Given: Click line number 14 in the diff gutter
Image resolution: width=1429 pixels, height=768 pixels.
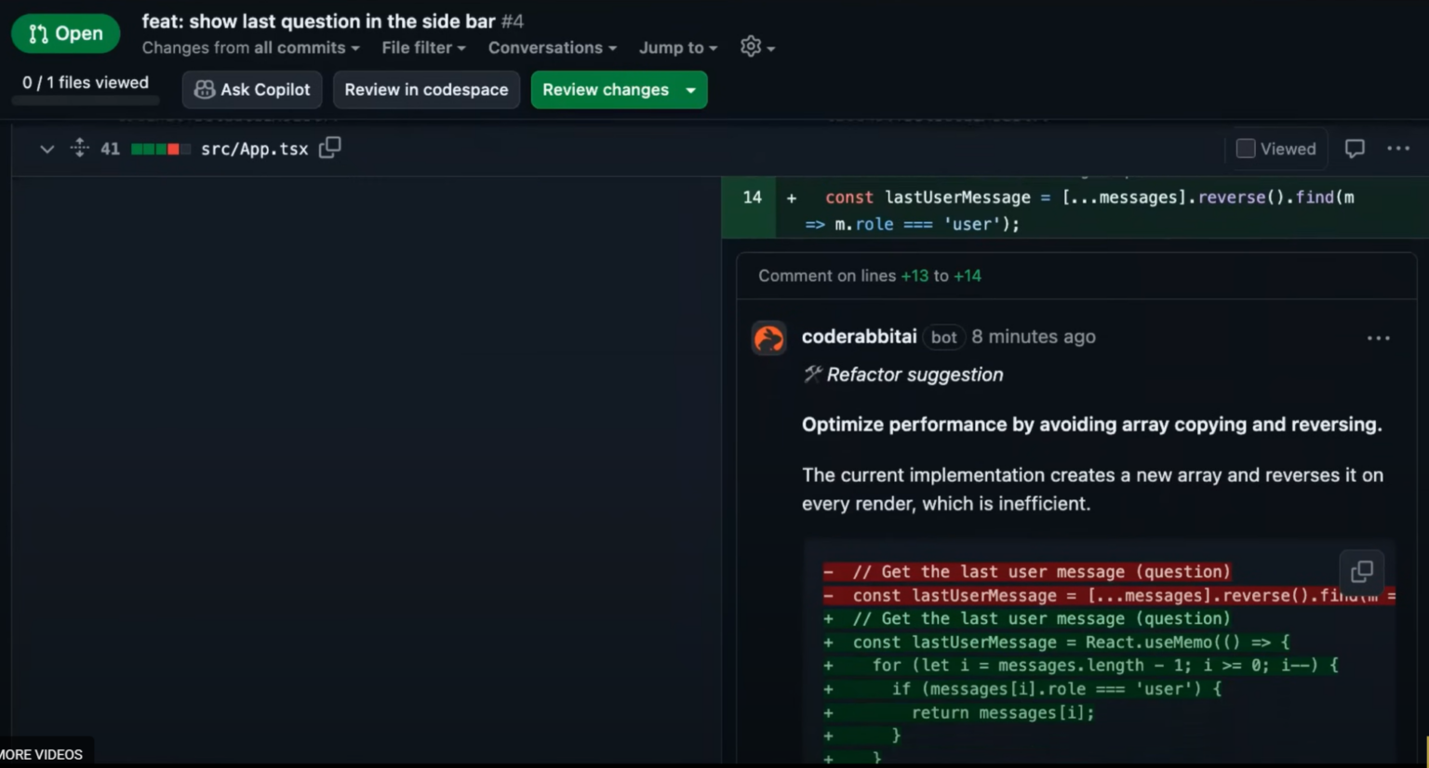Looking at the screenshot, I should (751, 197).
